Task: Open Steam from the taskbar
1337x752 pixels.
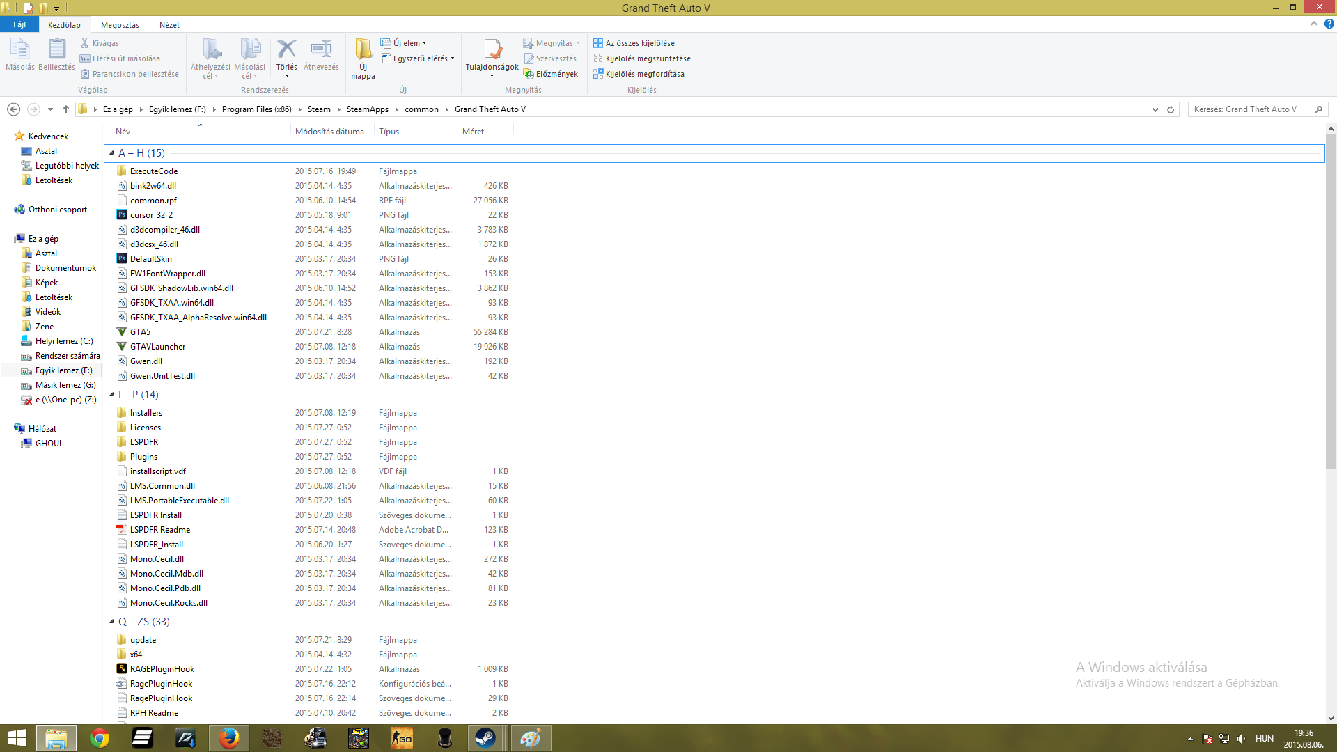Action: pyautogui.click(x=485, y=738)
